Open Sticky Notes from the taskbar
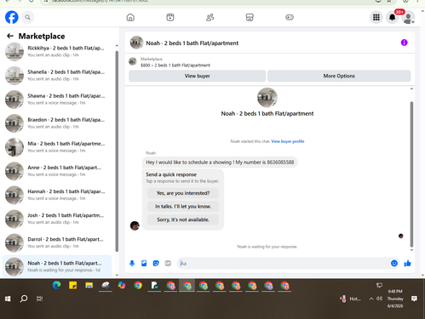Viewport: 425px width, 319px height. (x=73, y=285)
